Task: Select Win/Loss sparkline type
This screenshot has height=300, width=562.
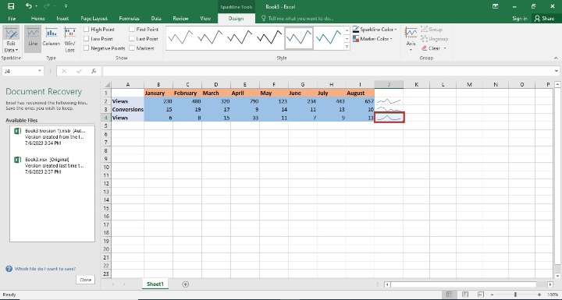Action: (70, 39)
